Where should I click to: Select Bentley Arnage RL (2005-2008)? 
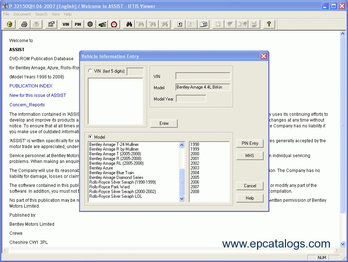tap(116, 163)
